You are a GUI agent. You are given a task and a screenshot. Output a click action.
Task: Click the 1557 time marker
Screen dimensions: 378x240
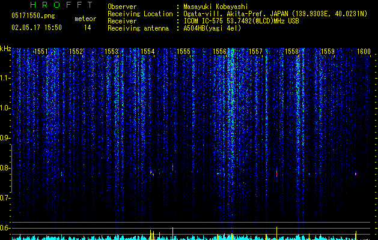tap(255, 52)
